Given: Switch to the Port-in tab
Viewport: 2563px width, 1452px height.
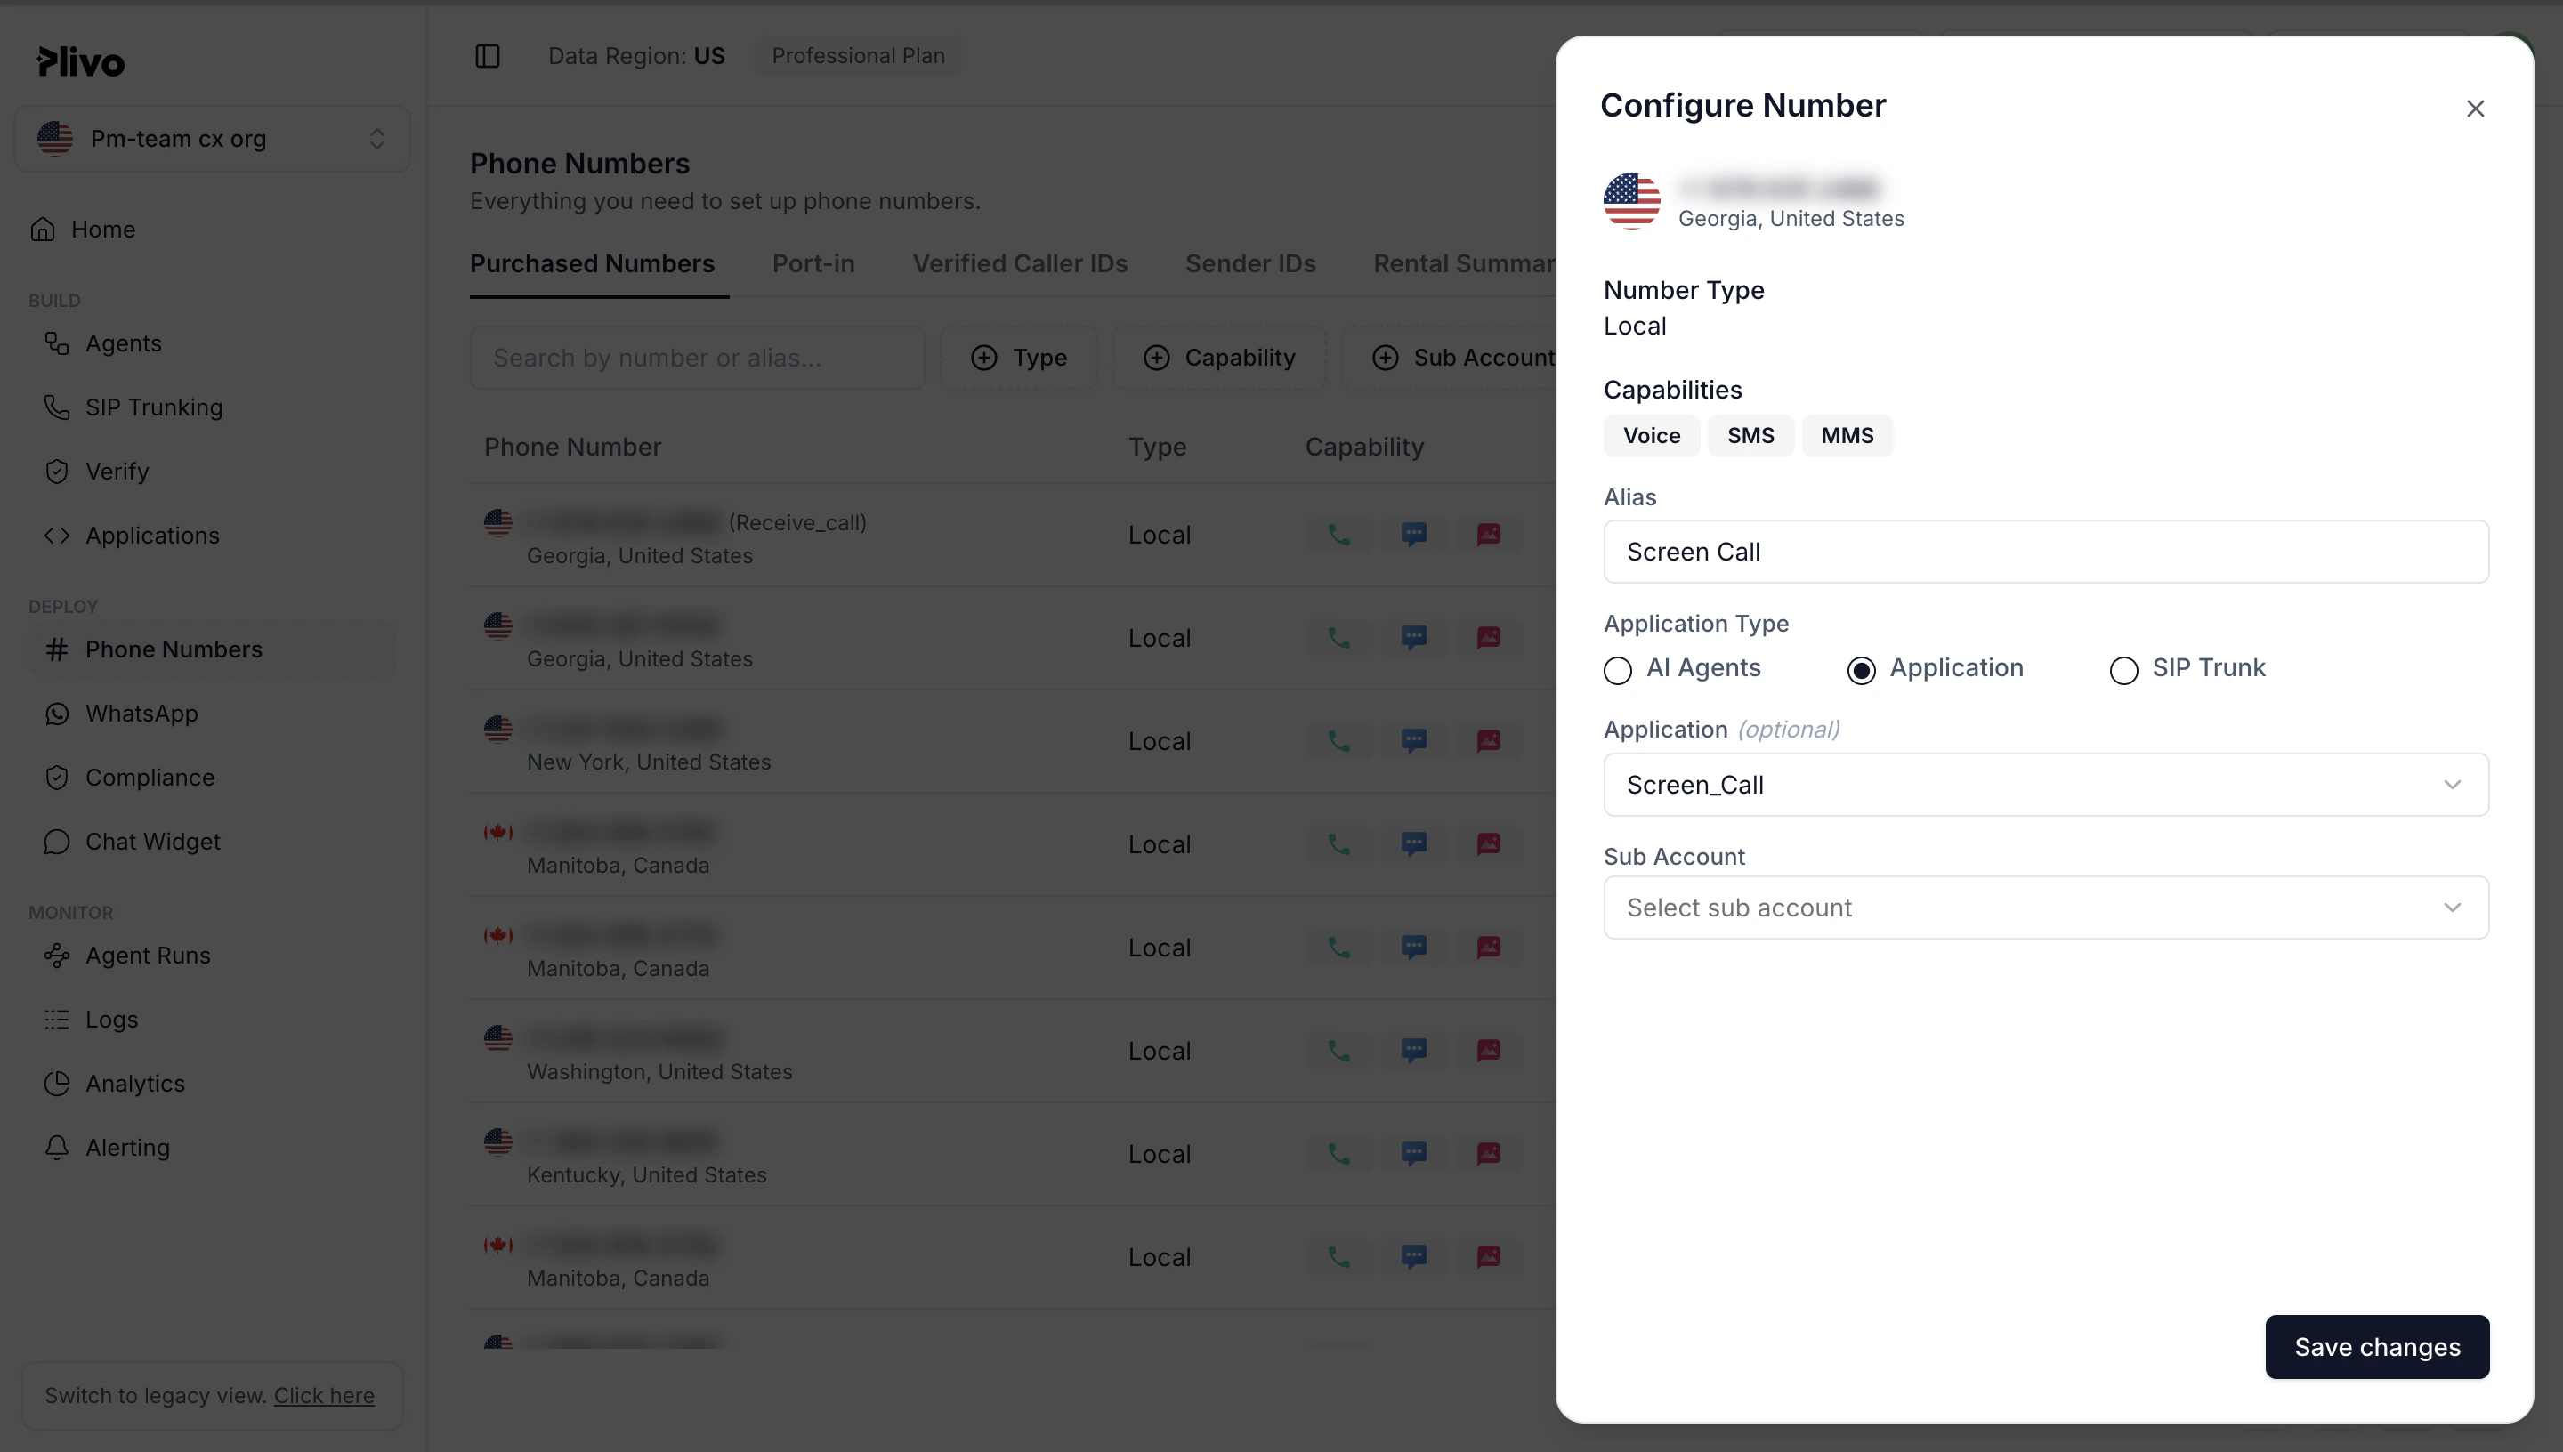Looking at the screenshot, I should 813,263.
